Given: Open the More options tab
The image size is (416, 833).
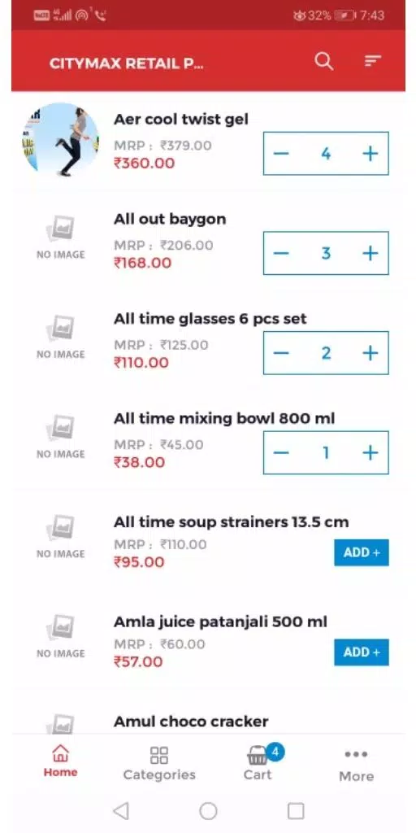Looking at the screenshot, I should click(x=356, y=765).
